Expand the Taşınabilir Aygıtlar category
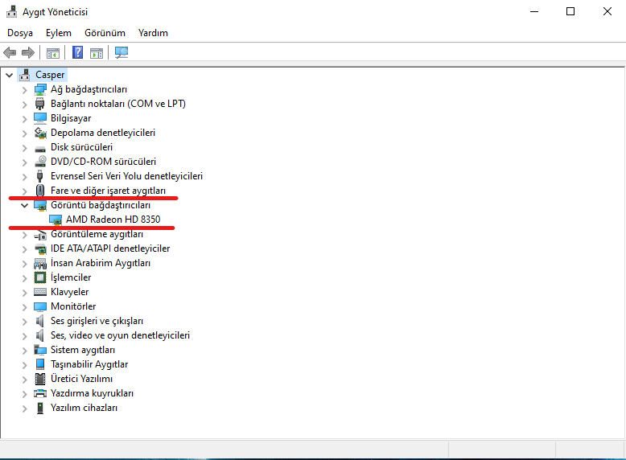Viewport: 626px width, 460px height. 24,365
